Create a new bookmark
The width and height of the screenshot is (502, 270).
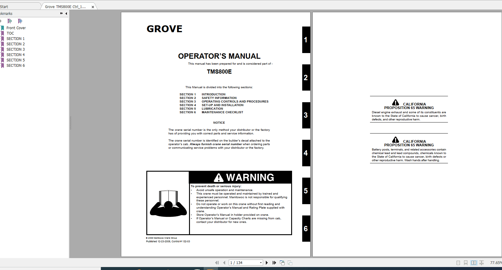point(9,21)
